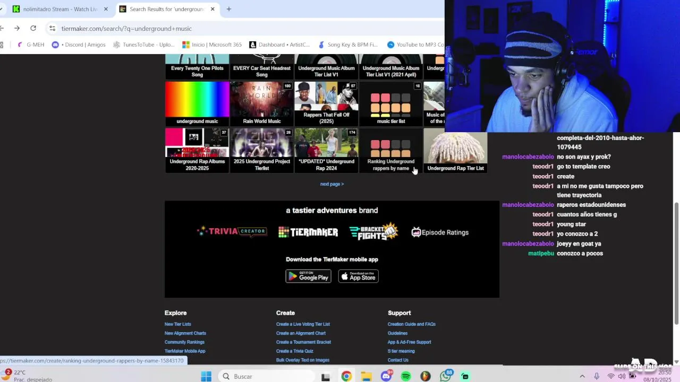Reload the TierMaker page

pyautogui.click(x=33, y=28)
